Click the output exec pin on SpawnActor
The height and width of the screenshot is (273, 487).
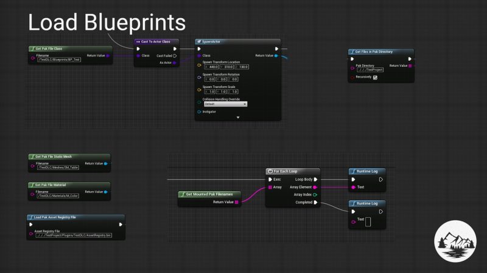[x=276, y=49]
